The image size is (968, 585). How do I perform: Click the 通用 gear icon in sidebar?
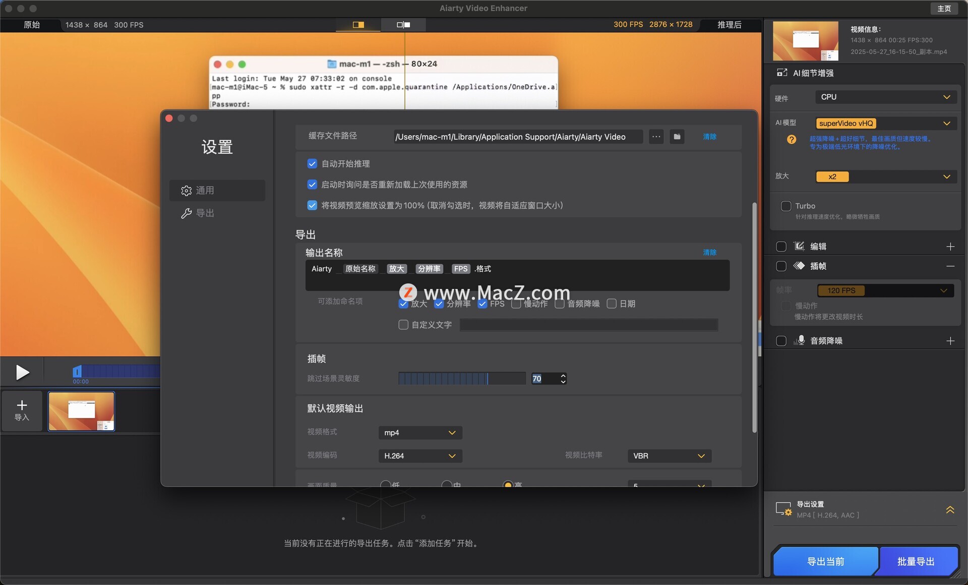[186, 191]
